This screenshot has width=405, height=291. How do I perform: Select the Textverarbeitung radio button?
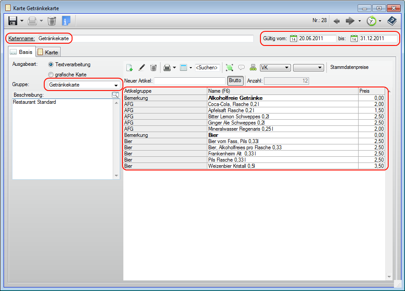pos(51,64)
